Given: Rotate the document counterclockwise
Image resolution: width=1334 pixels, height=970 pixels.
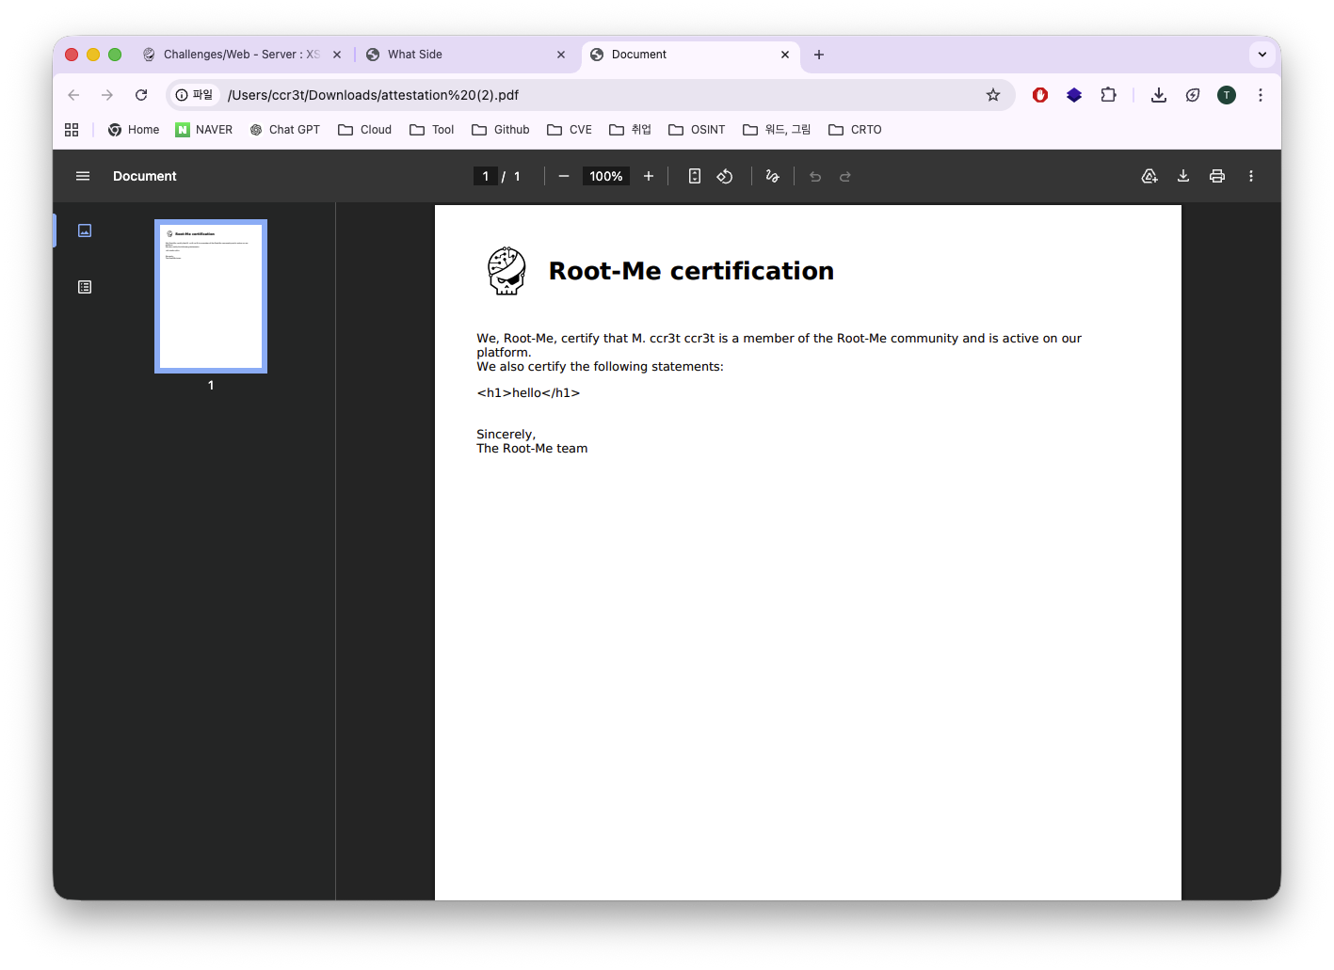Looking at the screenshot, I should coord(725,176).
